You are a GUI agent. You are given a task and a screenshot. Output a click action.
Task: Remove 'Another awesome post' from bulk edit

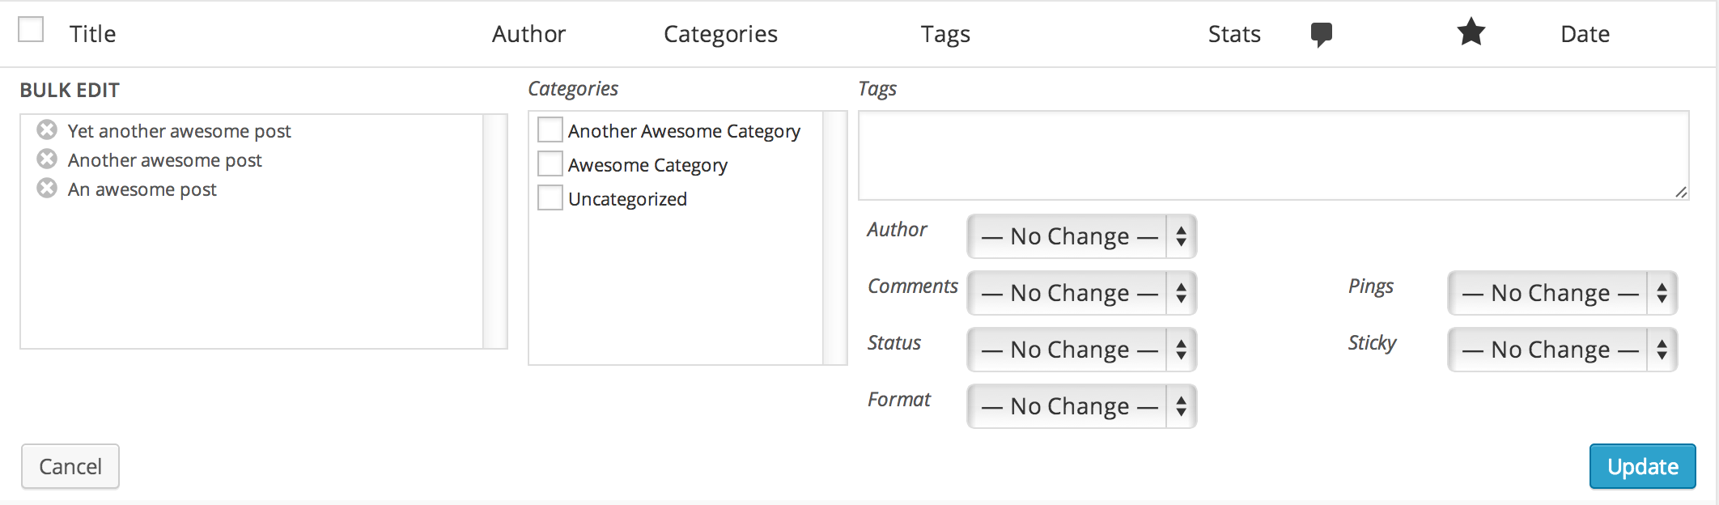coord(47,159)
